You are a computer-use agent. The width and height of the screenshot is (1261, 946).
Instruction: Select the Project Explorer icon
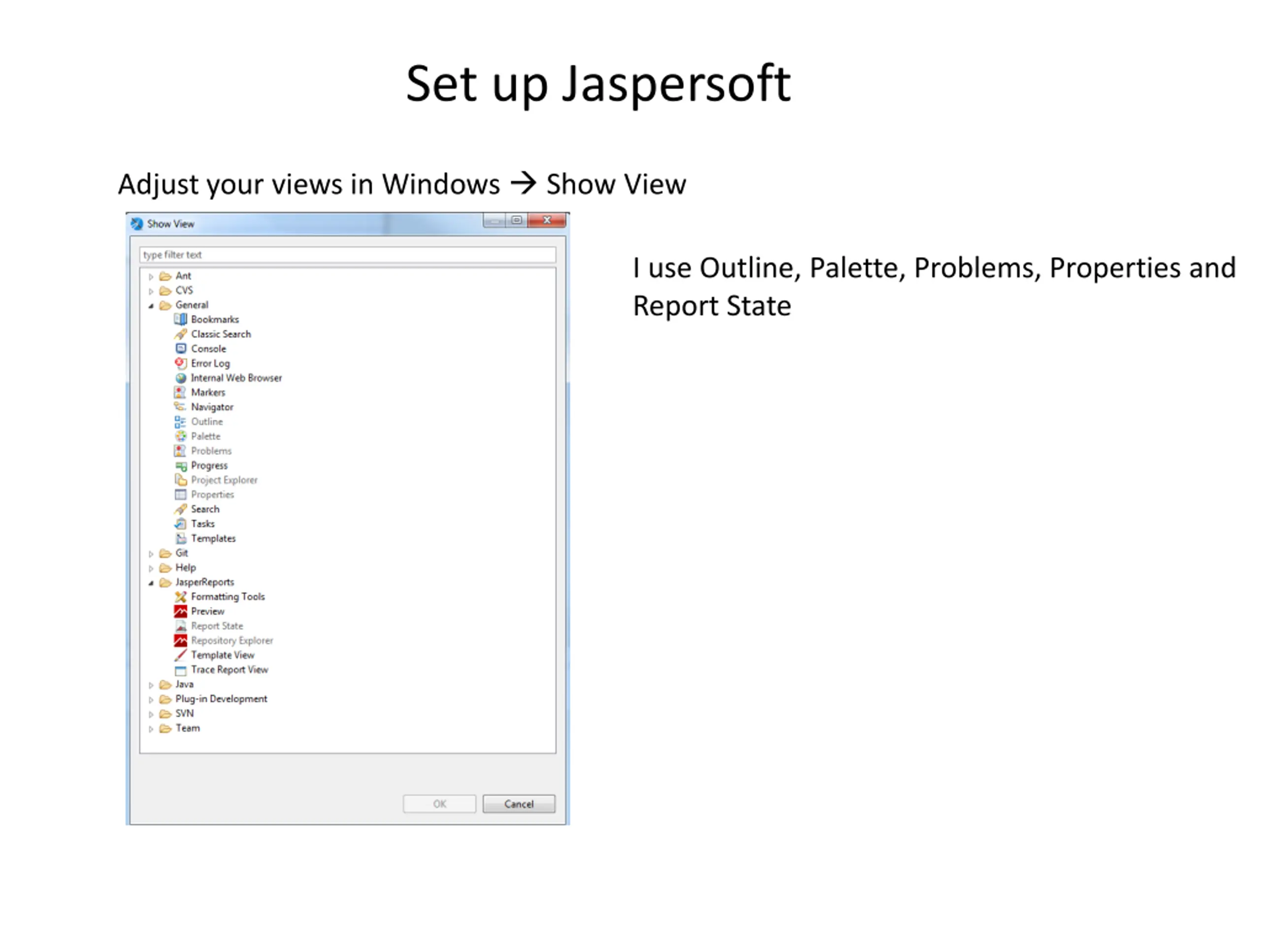click(x=181, y=480)
